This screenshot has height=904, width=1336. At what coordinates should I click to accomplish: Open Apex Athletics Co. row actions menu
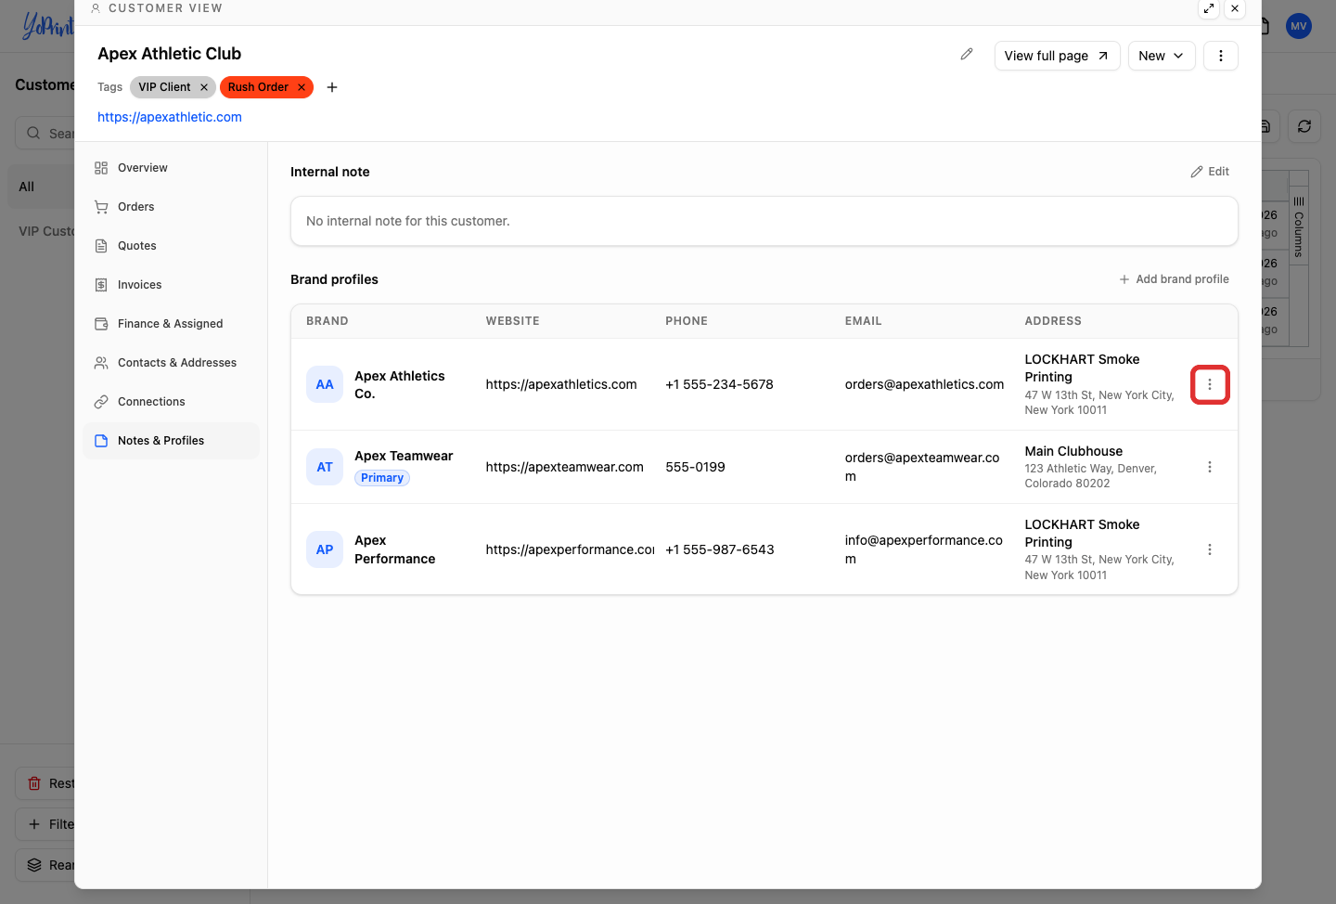click(1210, 384)
